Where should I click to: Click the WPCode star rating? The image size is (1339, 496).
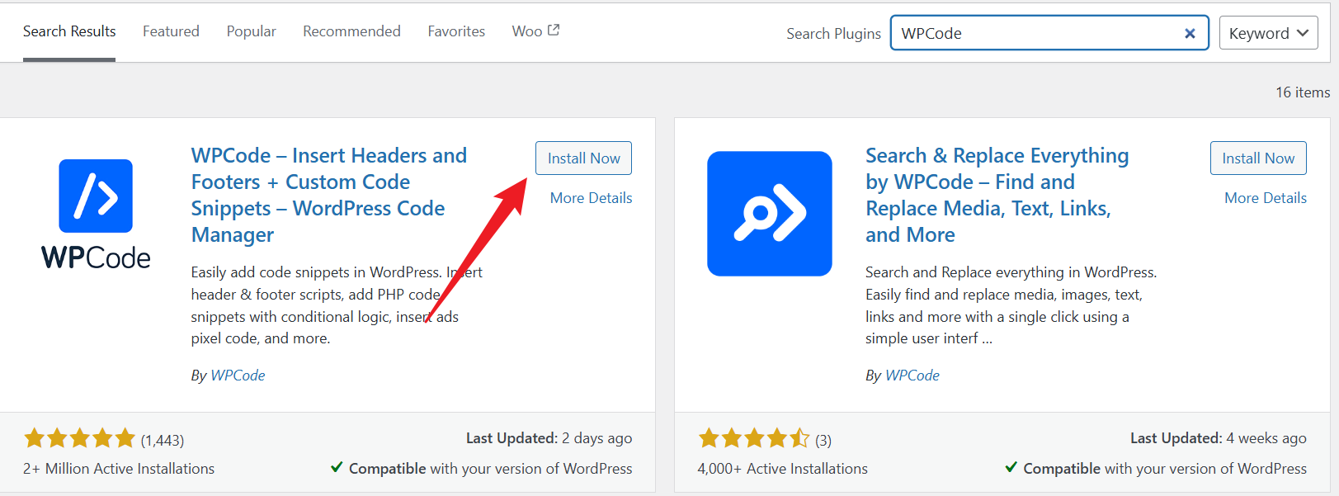(79, 438)
